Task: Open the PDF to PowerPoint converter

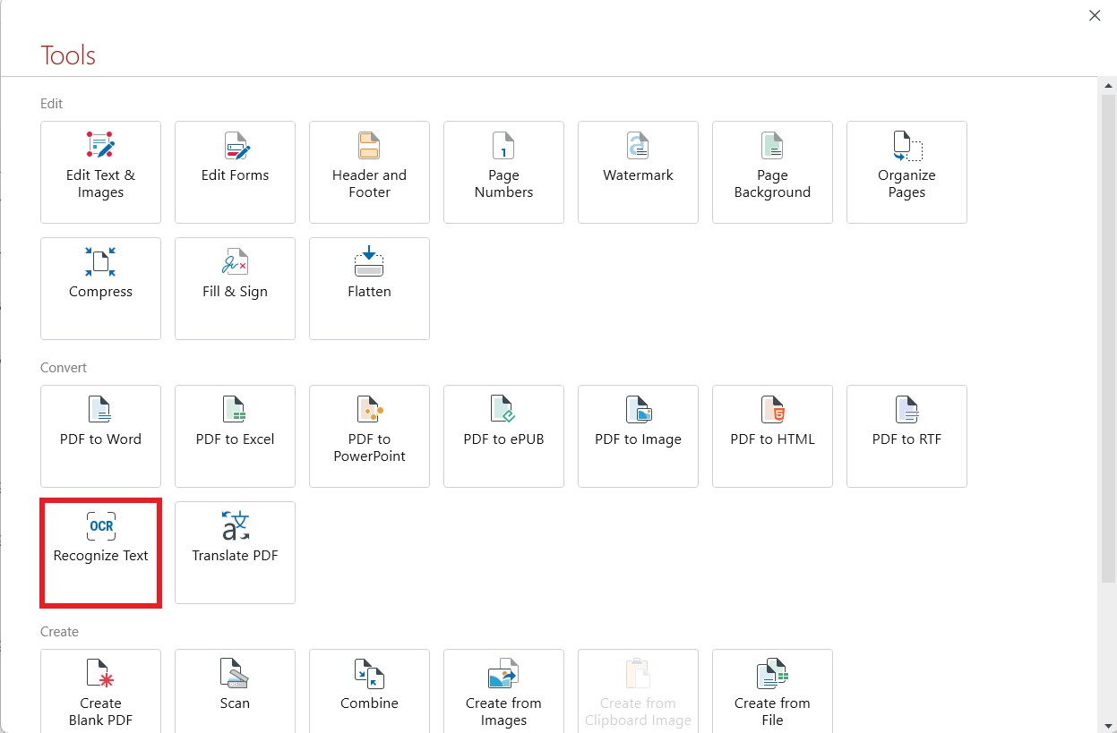Action: [369, 436]
